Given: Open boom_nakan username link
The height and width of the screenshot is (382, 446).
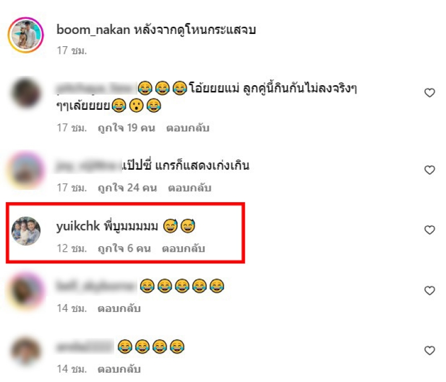Looking at the screenshot, I should pos(93,30).
